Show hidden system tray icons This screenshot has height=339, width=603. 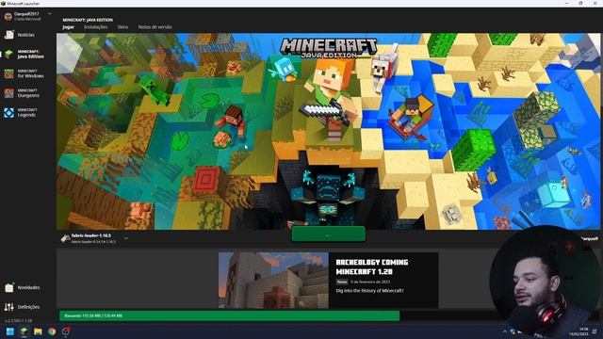tap(505, 331)
